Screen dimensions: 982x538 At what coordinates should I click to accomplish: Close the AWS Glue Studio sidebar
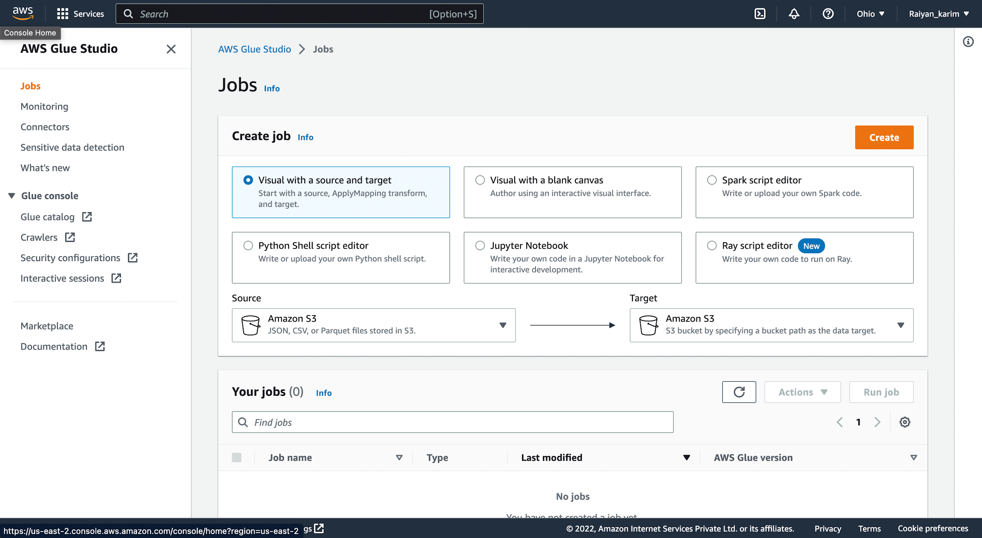point(171,49)
